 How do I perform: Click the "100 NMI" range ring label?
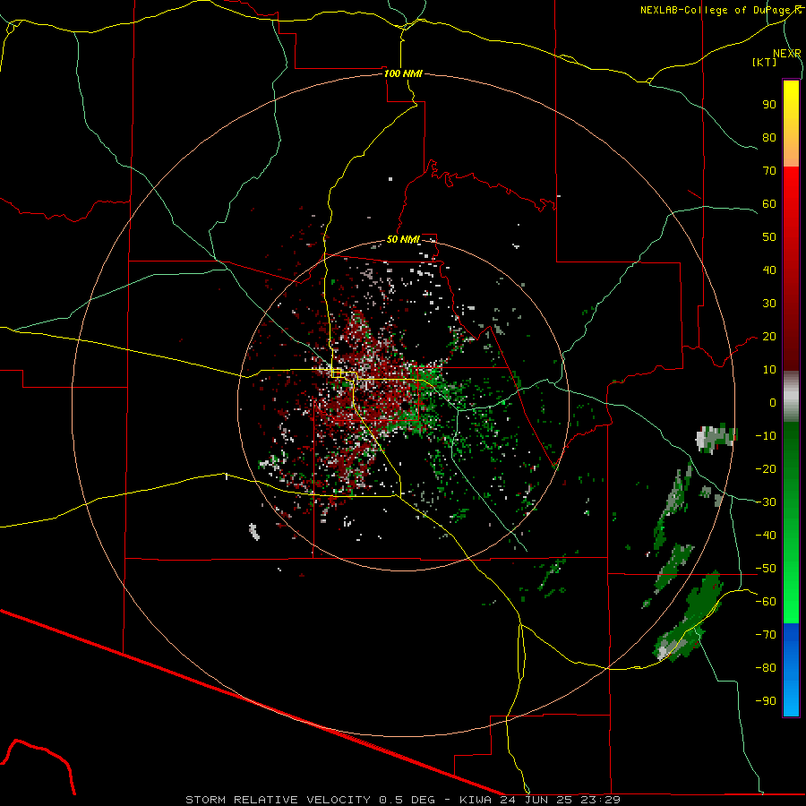click(x=403, y=73)
